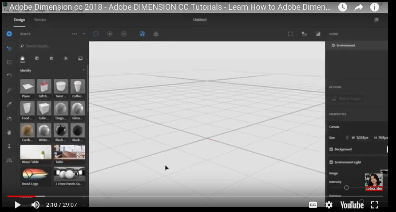Show Images asset category
The height and width of the screenshot is (212, 396).
tap(80, 58)
